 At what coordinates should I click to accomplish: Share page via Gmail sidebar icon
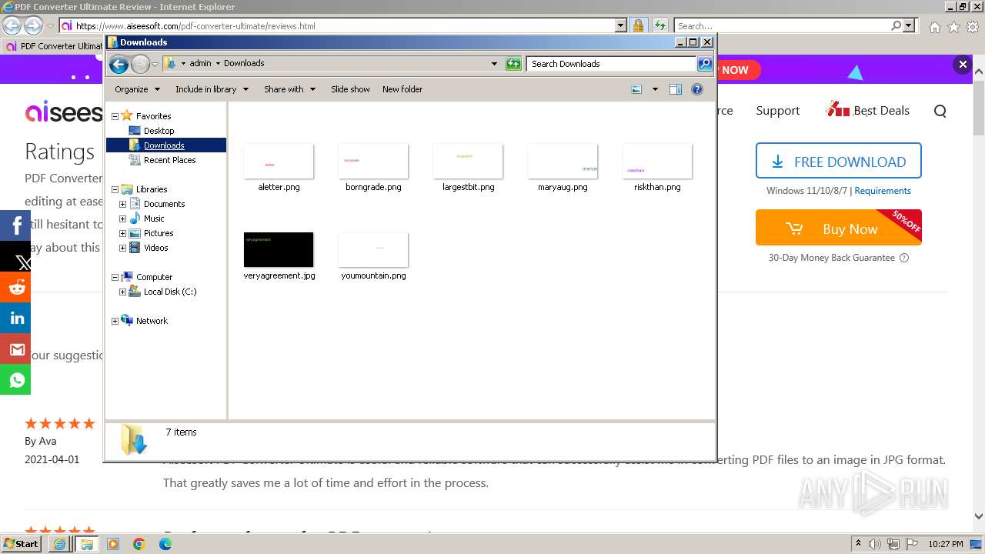15,349
